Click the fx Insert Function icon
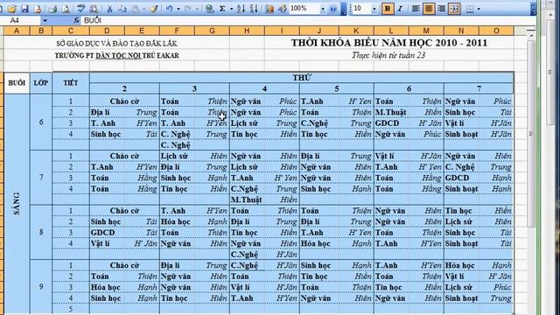 [x=76, y=20]
